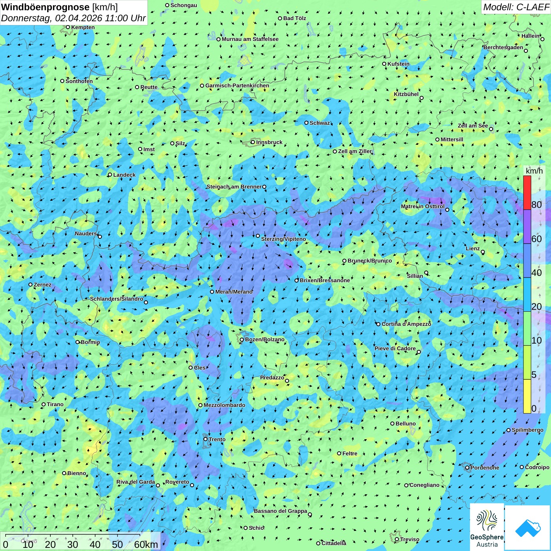Click the Sillian label
551x551 pixels.
[x=415, y=276]
